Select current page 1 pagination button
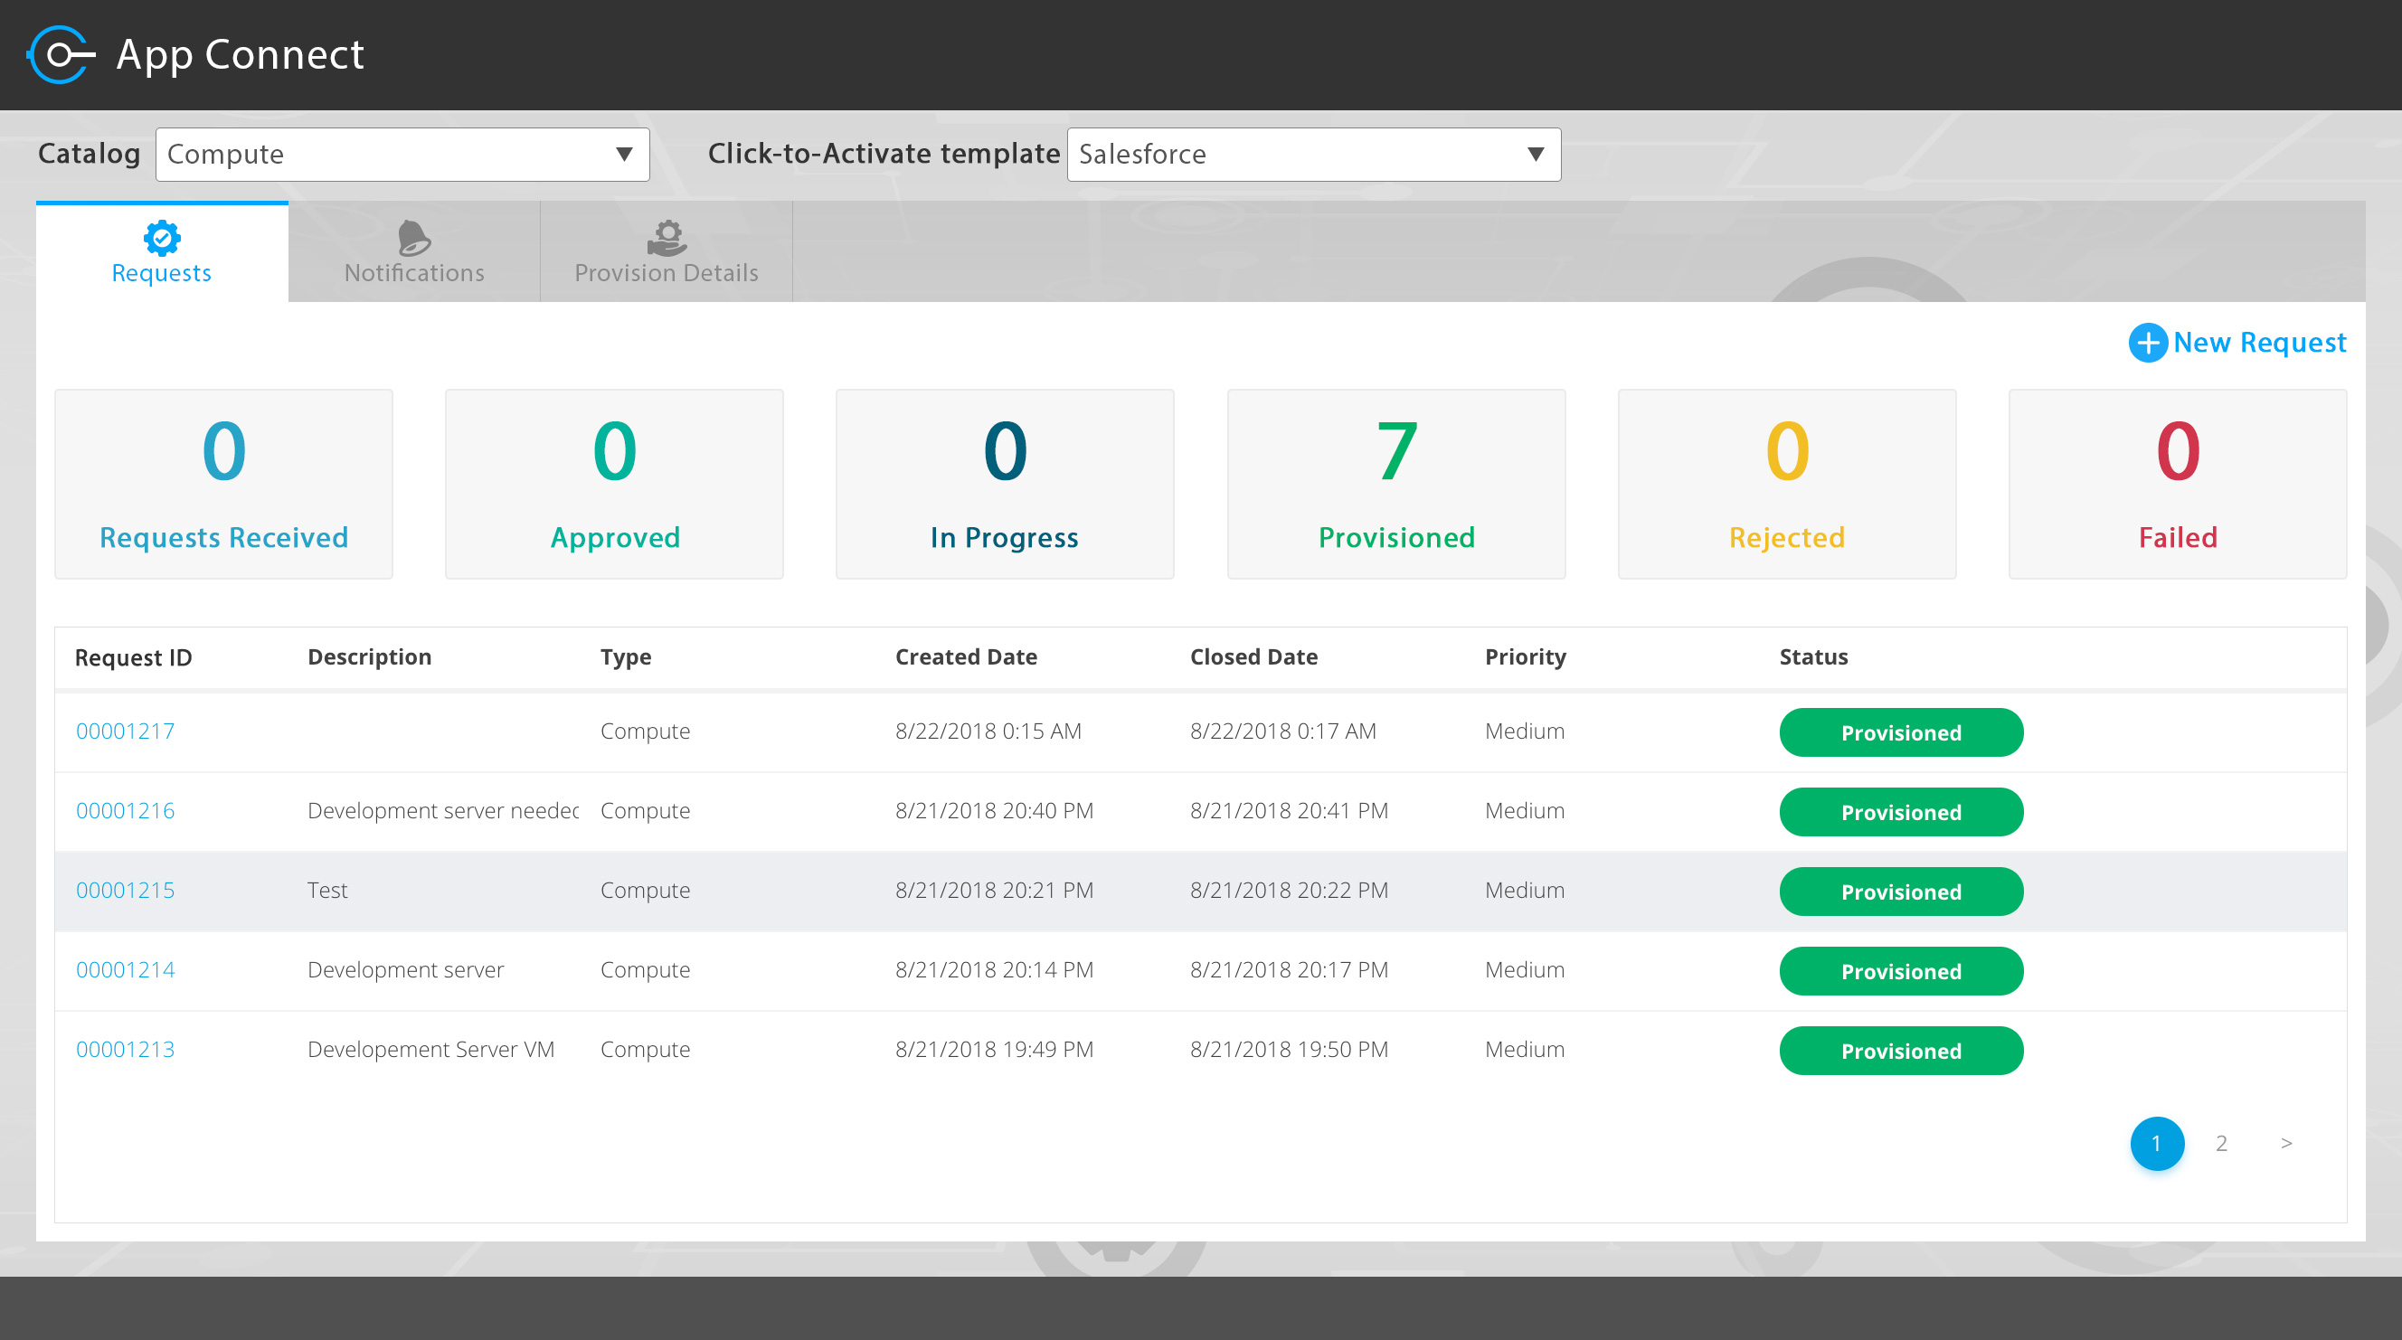The width and height of the screenshot is (2402, 1340). tap(2156, 1143)
